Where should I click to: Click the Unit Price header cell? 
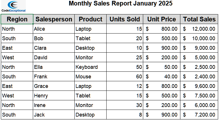(161, 19)
